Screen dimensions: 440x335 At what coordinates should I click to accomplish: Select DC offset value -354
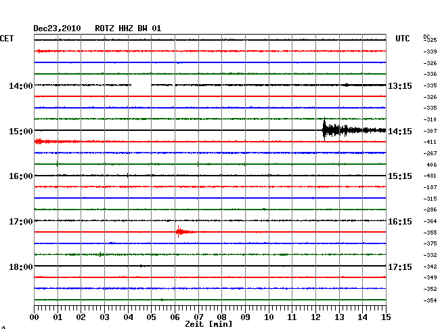[430, 300]
